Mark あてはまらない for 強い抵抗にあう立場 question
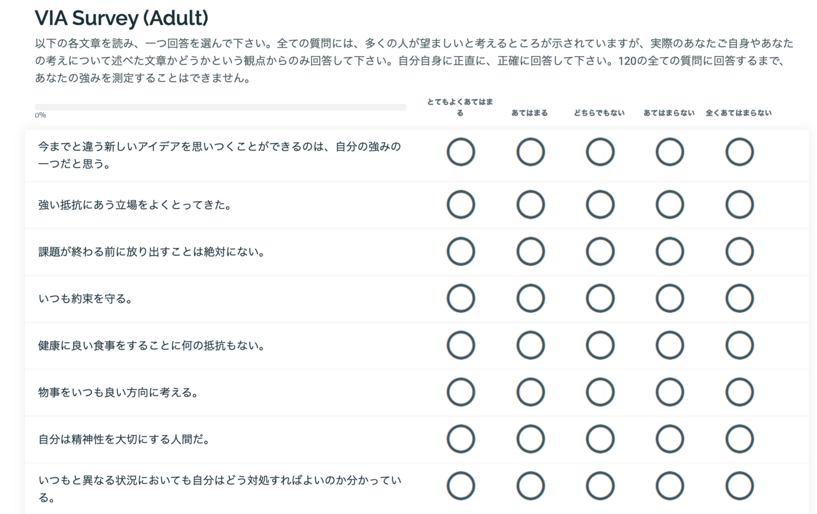Image resolution: width=817 pixels, height=514 pixels. click(x=669, y=205)
